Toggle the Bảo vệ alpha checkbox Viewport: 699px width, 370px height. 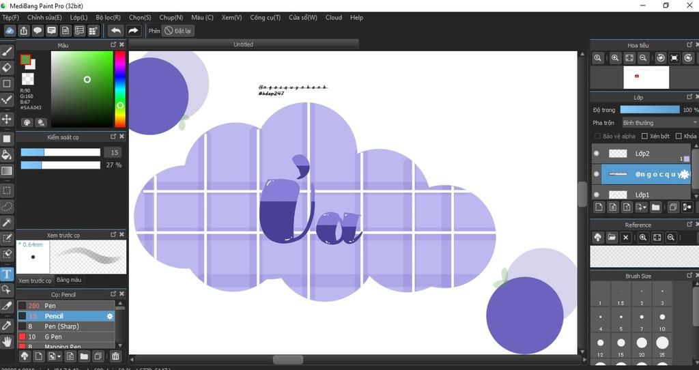pyautogui.click(x=597, y=136)
